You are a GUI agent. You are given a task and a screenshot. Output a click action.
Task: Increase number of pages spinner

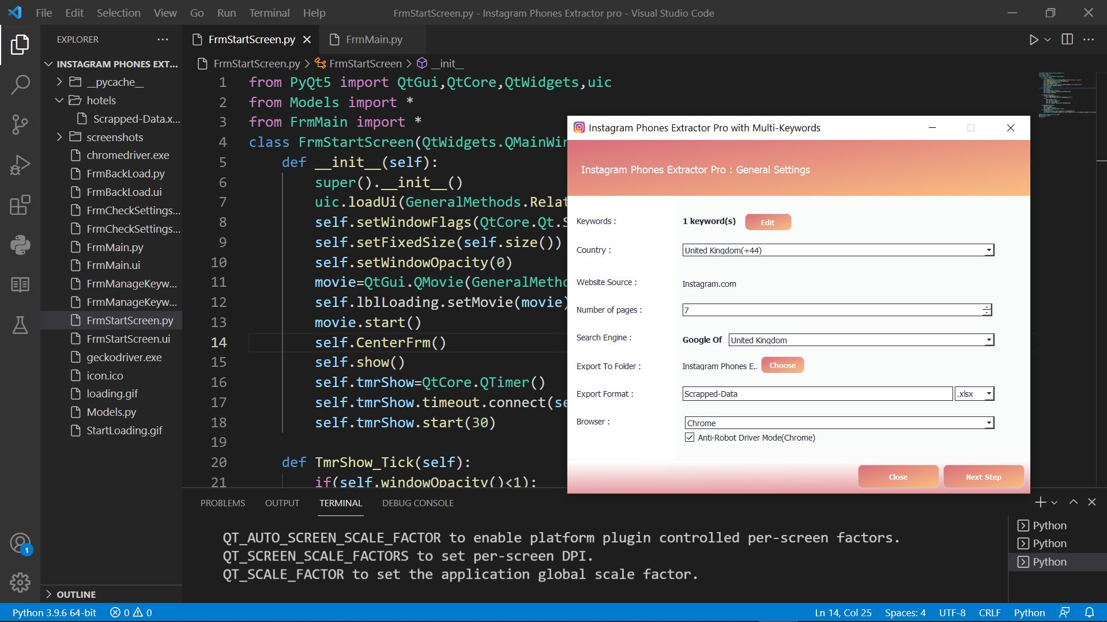pyautogui.click(x=987, y=307)
